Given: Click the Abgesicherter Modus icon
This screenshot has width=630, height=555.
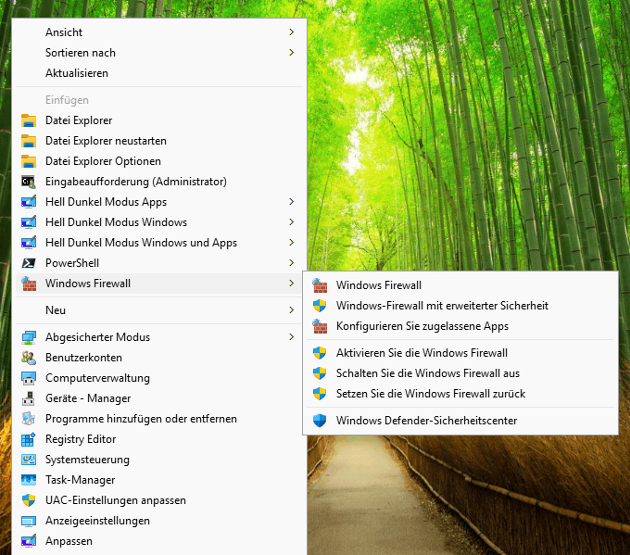Looking at the screenshot, I should pyautogui.click(x=29, y=337).
